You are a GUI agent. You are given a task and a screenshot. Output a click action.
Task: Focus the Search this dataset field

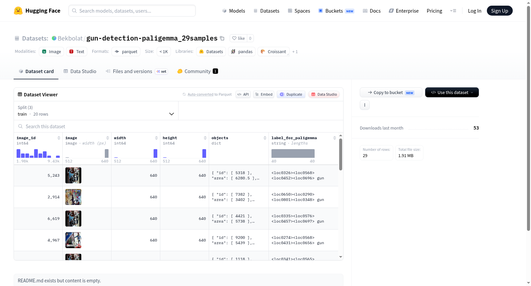[x=179, y=127]
